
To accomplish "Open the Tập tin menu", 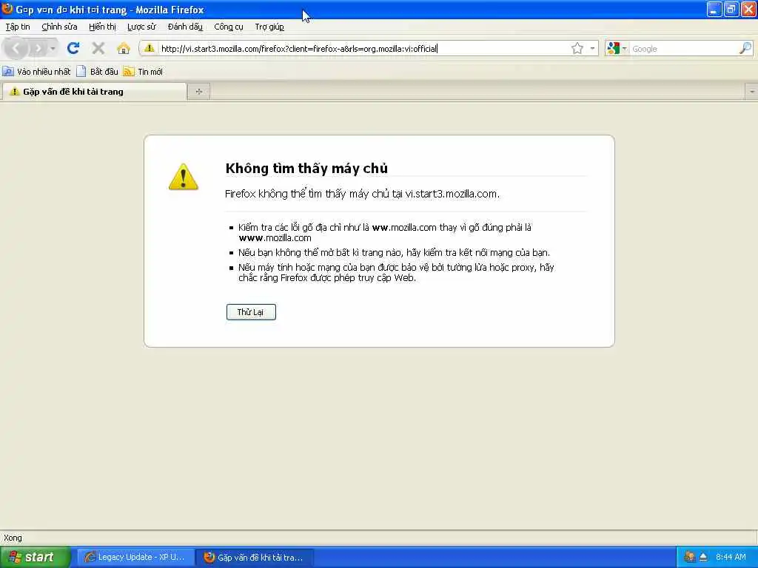I will click(x=18, y=27).
